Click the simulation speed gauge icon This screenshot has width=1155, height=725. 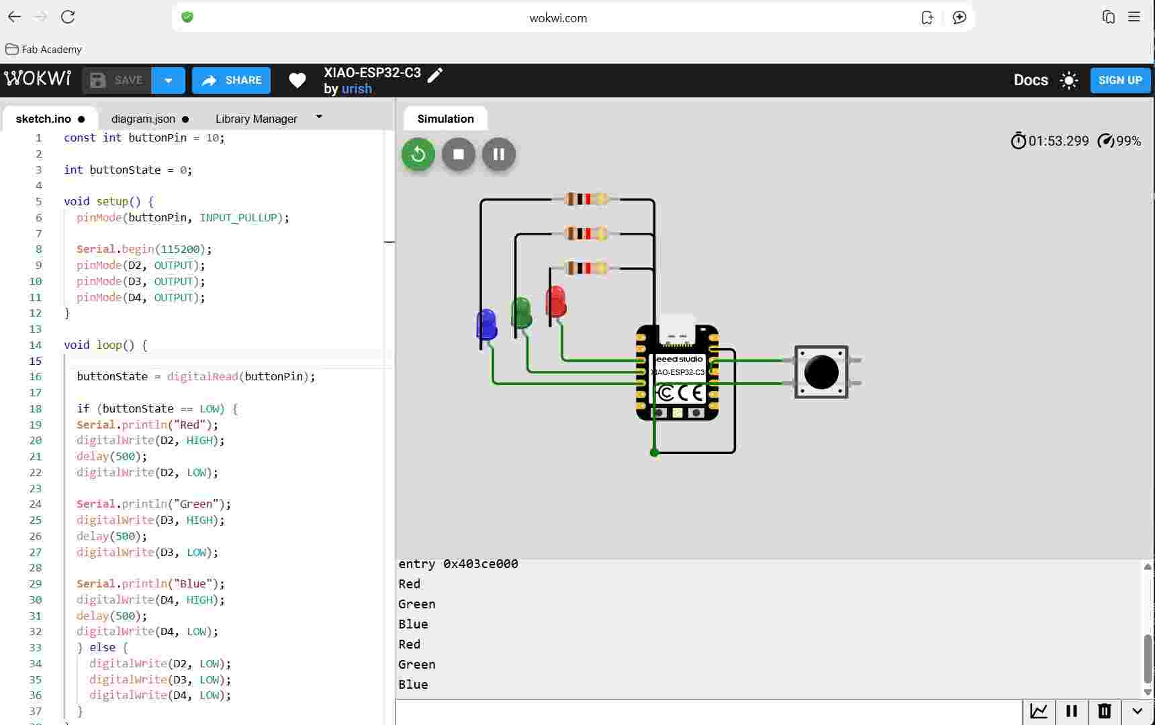pyautogui.click(x=1106, y=141)
